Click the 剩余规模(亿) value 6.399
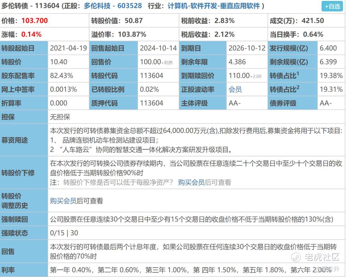This screenshot has width=346, height=277. click(328, 62)
